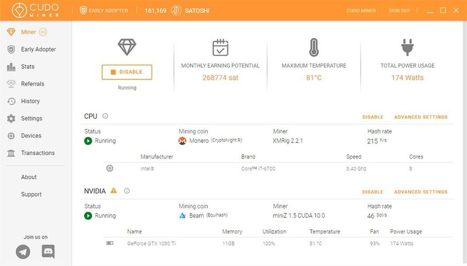
Task: Select the 81°C maximum temperature value
Action: pyautogui.click(x=314, y=78)
